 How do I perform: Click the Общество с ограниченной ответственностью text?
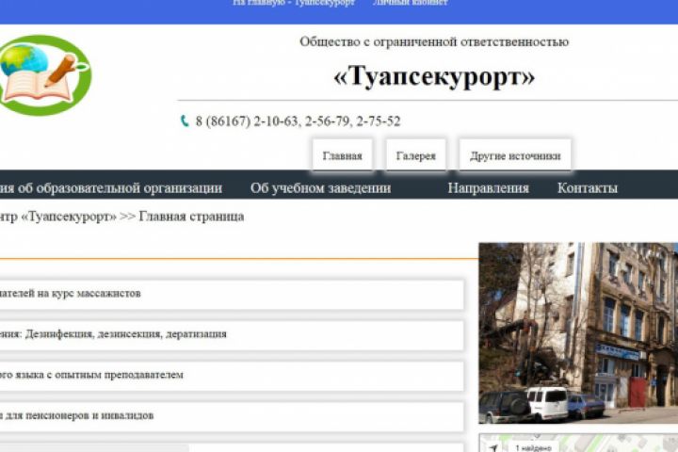(434, 42)
